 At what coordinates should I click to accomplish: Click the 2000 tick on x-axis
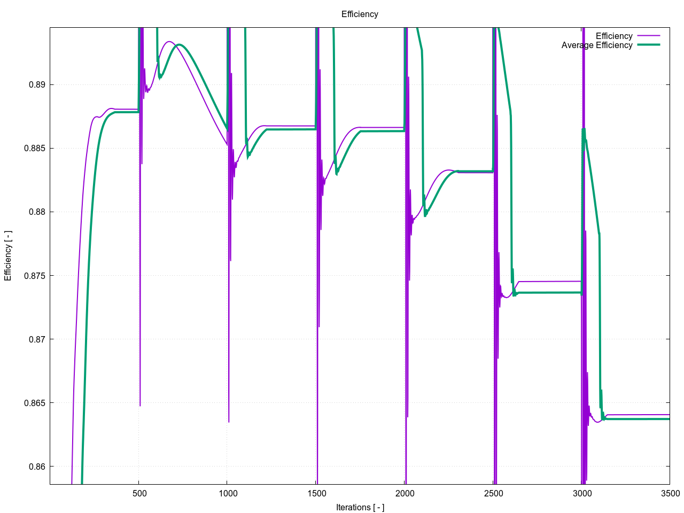405,493
